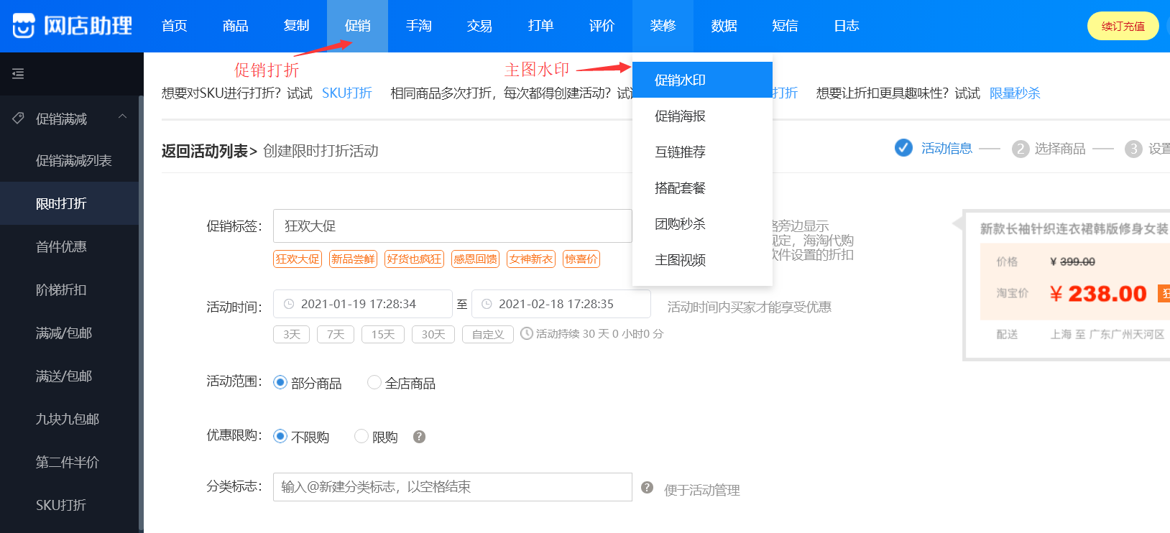Image resolution: width=1170 pixels, height=533 pixels.
Task: Choose the 限购 radio option
Action: coord(361,436)
